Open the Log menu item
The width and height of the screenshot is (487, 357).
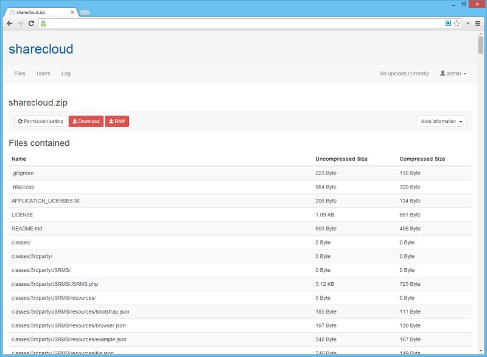tap(66, 74)
